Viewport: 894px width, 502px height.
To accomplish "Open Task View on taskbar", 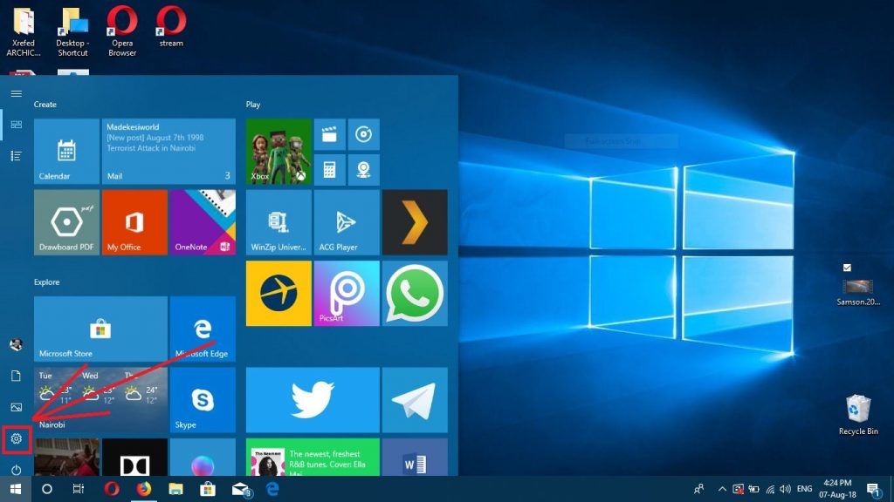I will point(78,489).
